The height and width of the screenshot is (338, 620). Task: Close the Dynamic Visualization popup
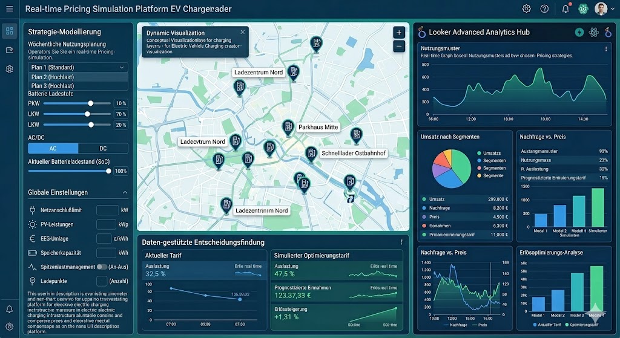(x=242, y=32)
